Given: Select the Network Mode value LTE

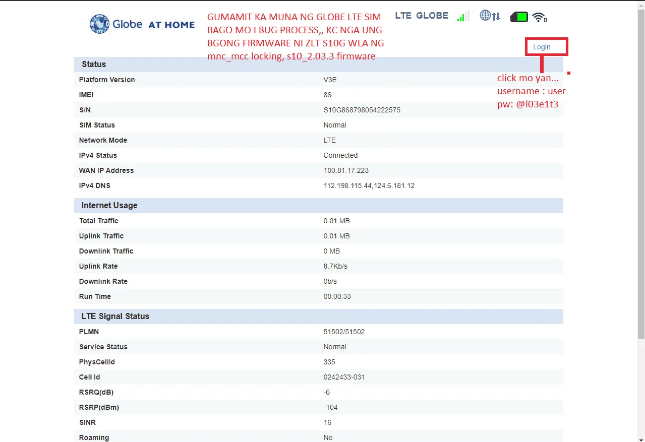Looking at the screenshot, I should 329,140.
